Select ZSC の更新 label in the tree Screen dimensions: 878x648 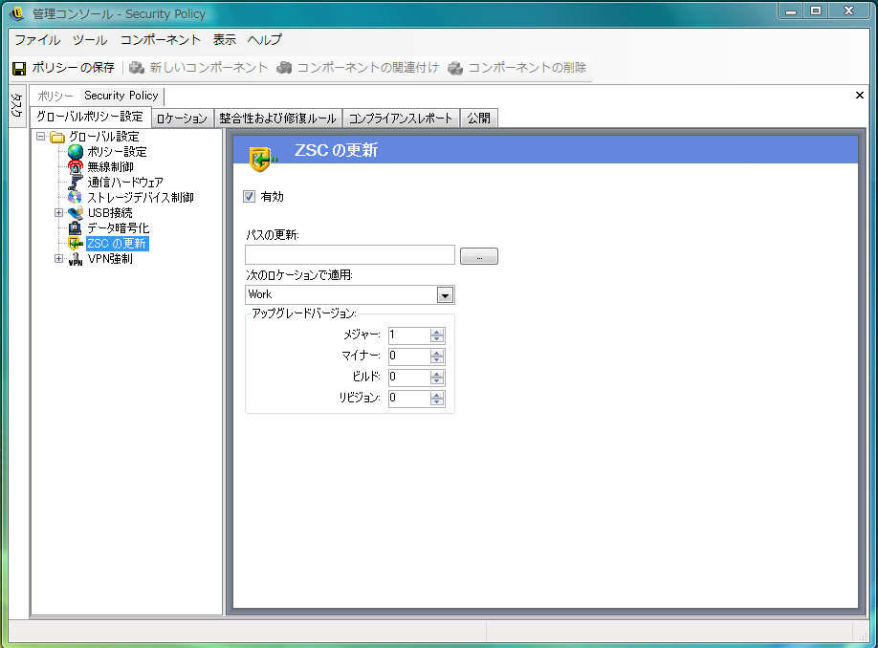coord(117,244)
